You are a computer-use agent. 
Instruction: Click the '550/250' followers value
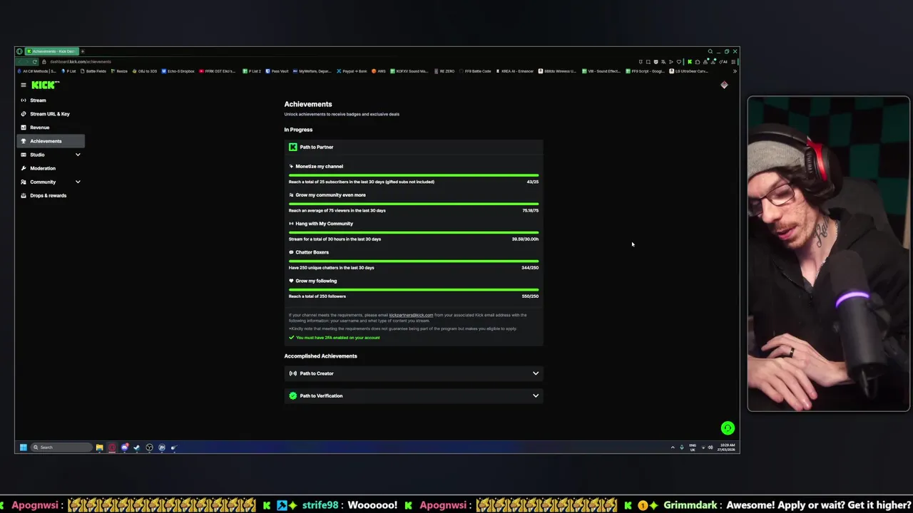point(530,296)
